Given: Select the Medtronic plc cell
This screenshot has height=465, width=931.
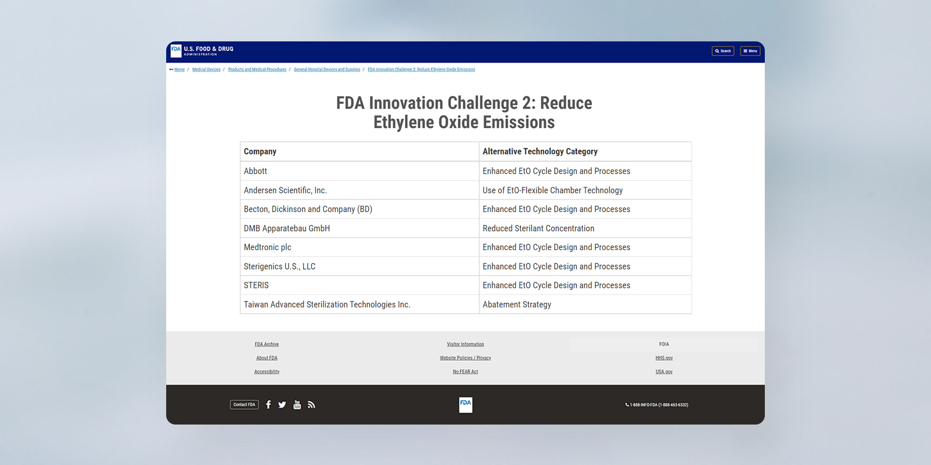Looking at the screenshot, I should pos(360,247).
